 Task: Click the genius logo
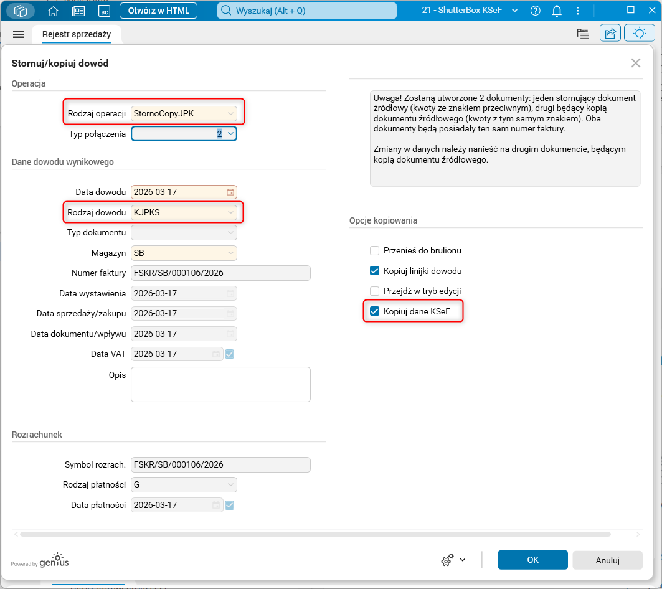pyautogui.click(x=54, y=560)
